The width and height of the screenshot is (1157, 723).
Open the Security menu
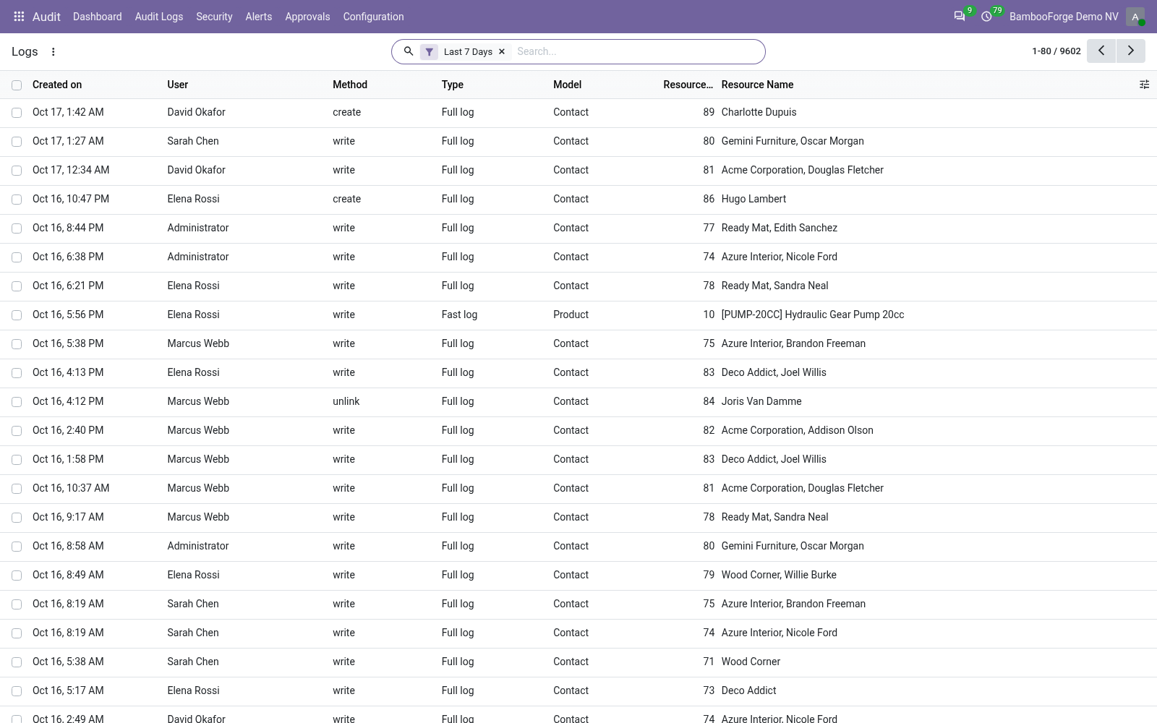coord(214,17)
